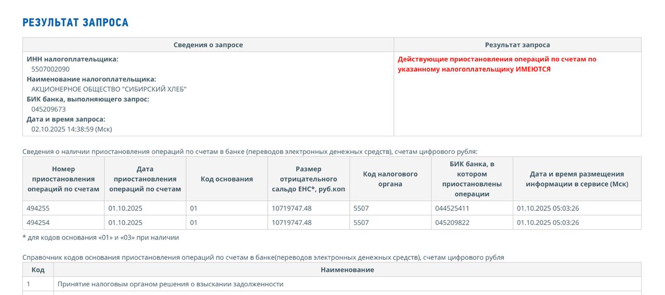Image resolution: width=665 pixels, height=295 pixels.
Task: Click the red warning about active suspensions
Action: 497,64
